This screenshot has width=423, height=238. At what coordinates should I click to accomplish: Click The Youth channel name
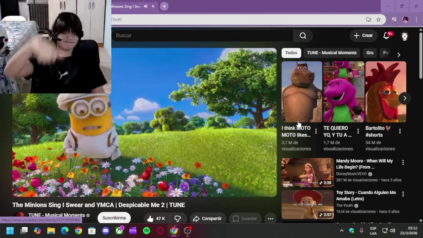click(x=345, y=205)
